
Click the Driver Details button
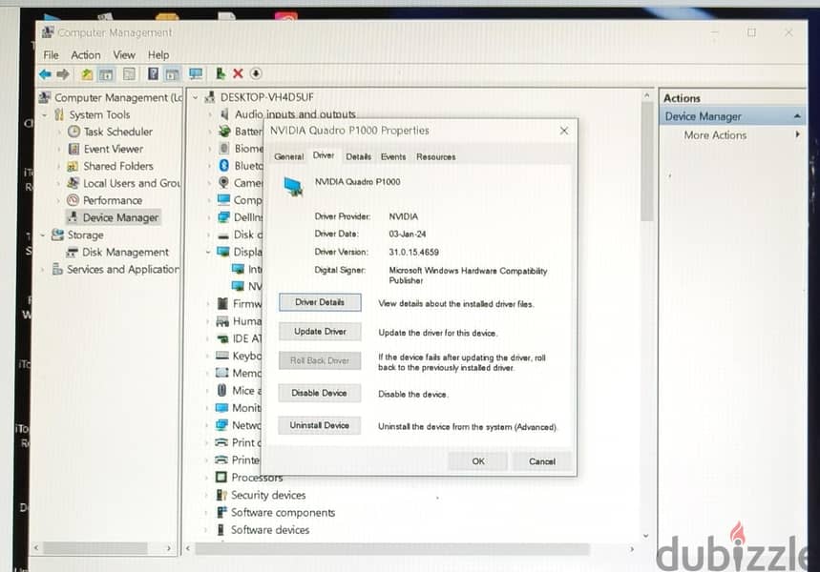pyautogui.click(x=320, y=302)
